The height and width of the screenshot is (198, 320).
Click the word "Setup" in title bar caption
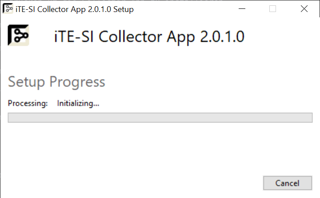pos(123,9)
